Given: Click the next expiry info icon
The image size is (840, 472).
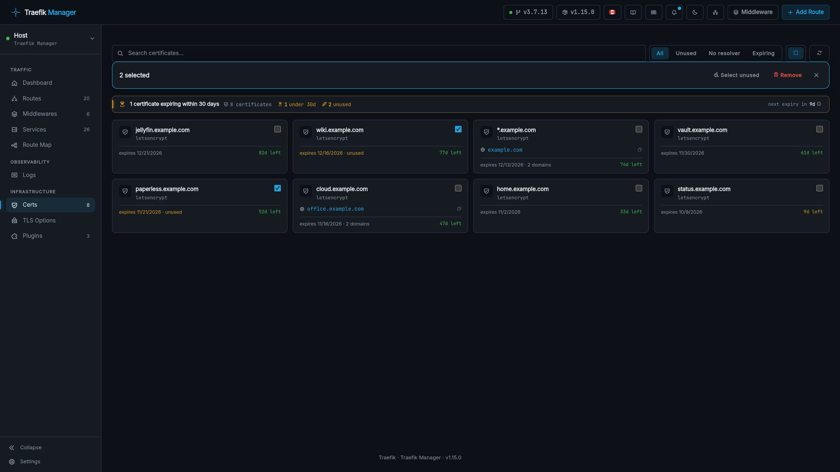Looking at the screenshot, I should coord(819,104).
